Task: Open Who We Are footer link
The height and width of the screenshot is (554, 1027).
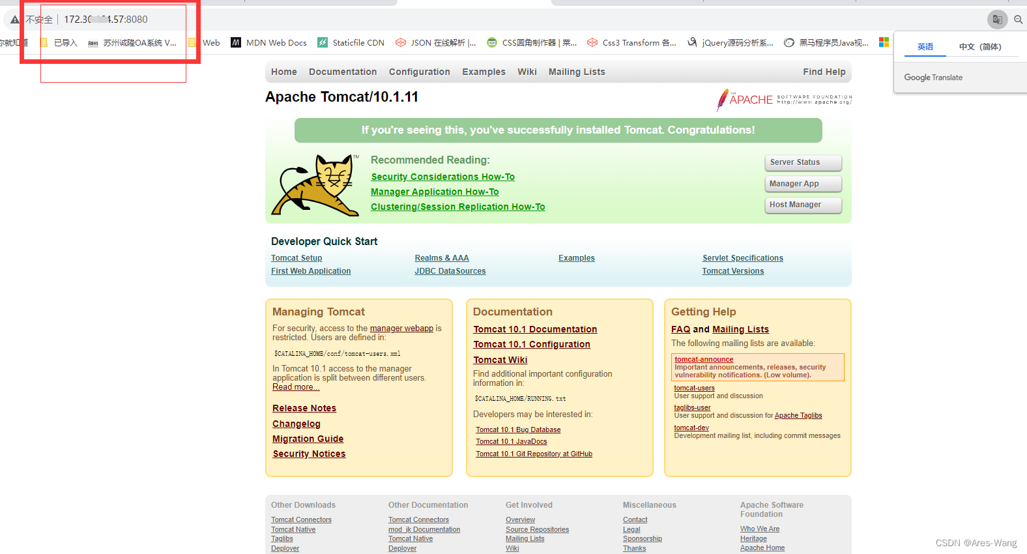Action: pyautogui.click(x=760, y=529)
